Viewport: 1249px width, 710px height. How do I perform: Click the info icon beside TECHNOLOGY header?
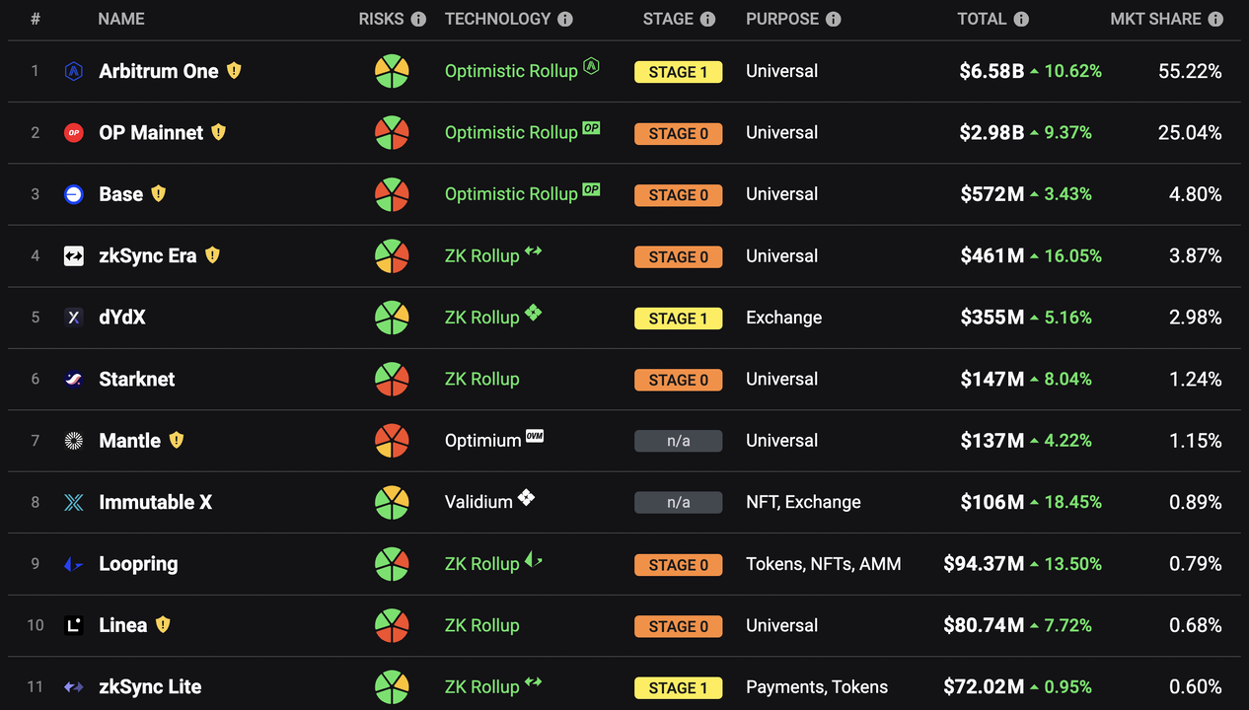point(564,20)
